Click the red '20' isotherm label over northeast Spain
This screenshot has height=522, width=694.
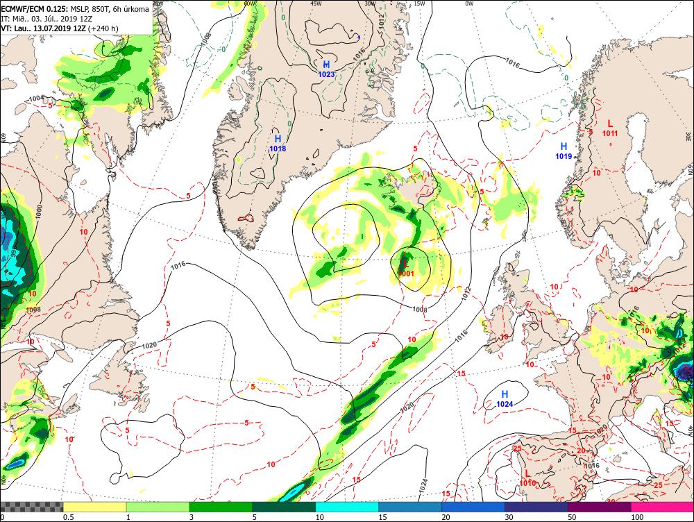(581, 451)
